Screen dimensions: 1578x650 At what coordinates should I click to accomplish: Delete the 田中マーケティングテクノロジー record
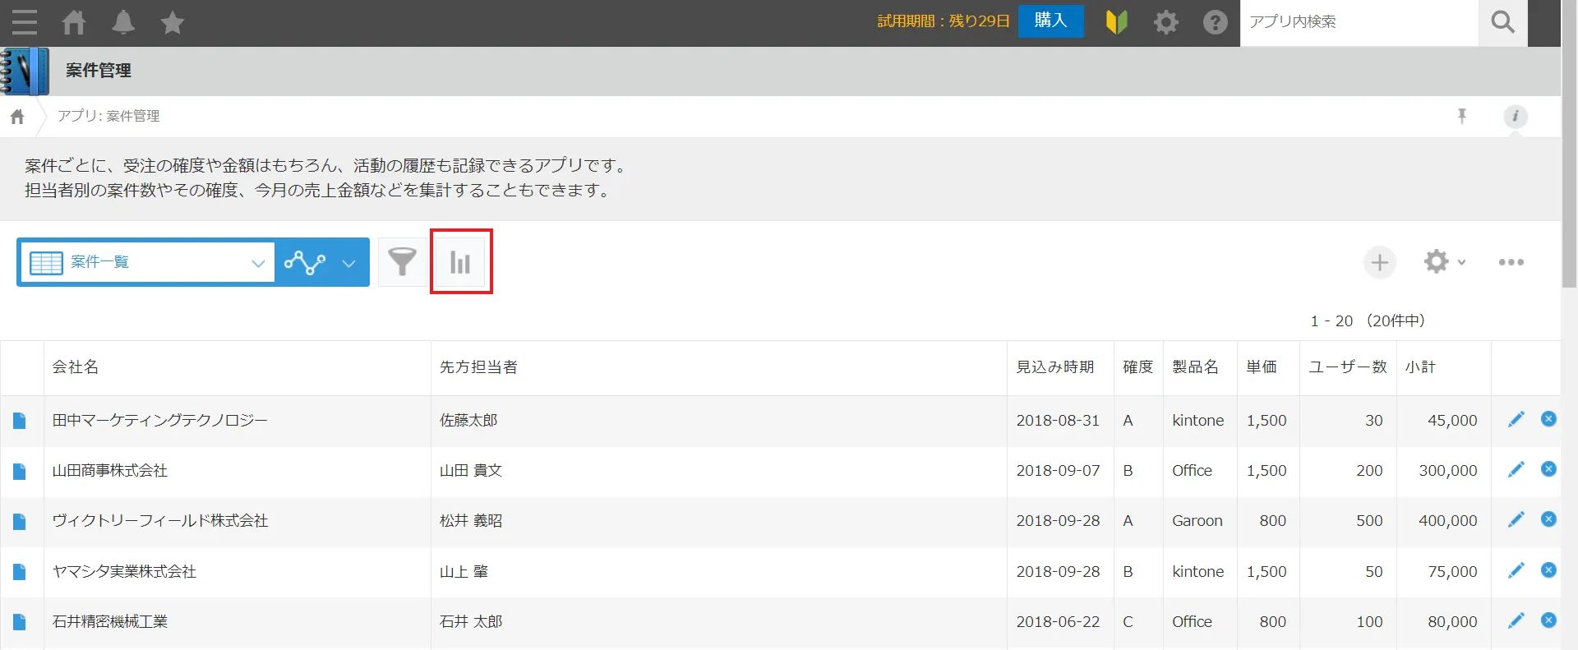click(x=1548, y=419)
